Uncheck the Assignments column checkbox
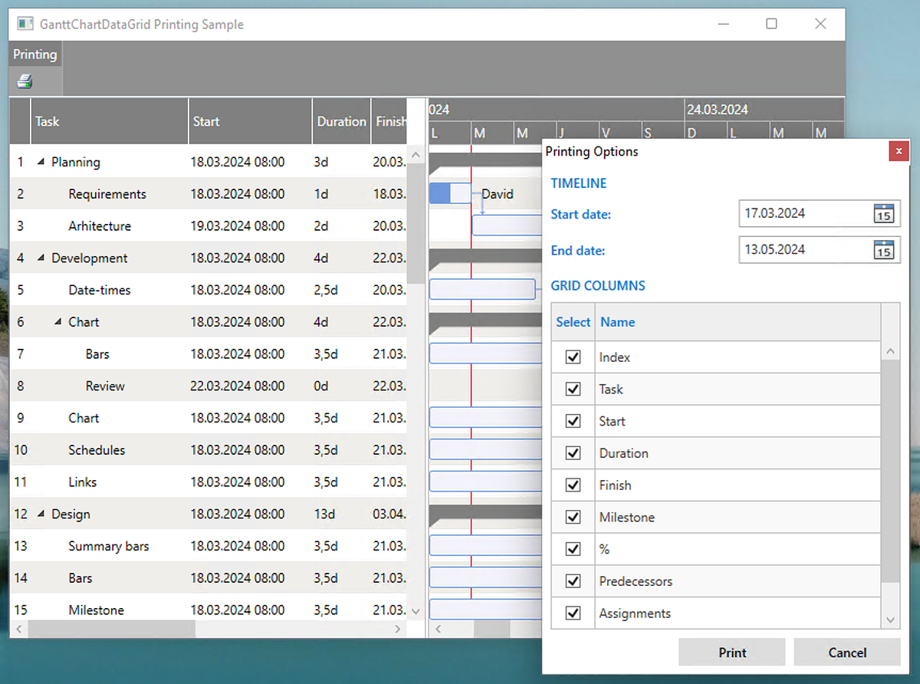The image size is (920, 684). [x=572, y=613]
